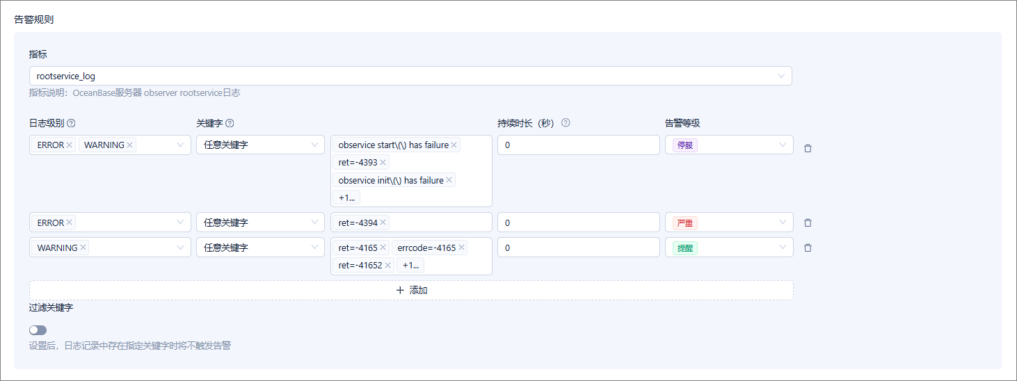The height and width of the screenshot is (381, 1017).
Task: Click the 指标 field label
Action: (x=38, y=54)
